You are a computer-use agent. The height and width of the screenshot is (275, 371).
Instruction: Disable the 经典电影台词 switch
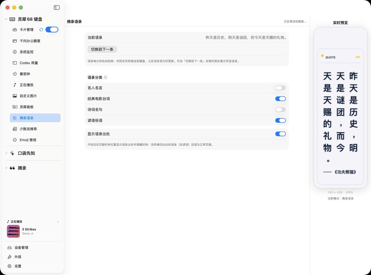pyautogui.click(x=280, y=99)
